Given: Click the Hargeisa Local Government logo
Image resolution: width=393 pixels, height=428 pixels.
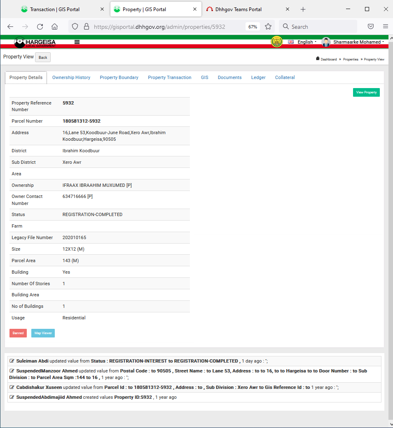Looking at the screenshot, I should coord(35,42).
